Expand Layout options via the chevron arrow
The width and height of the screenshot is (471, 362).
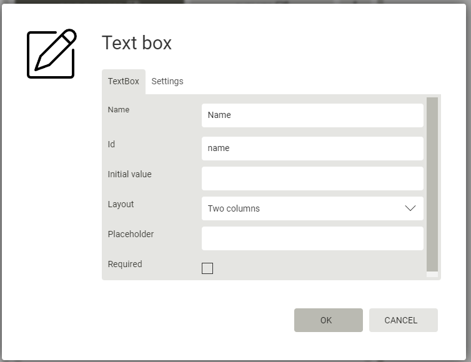[410, 208]
